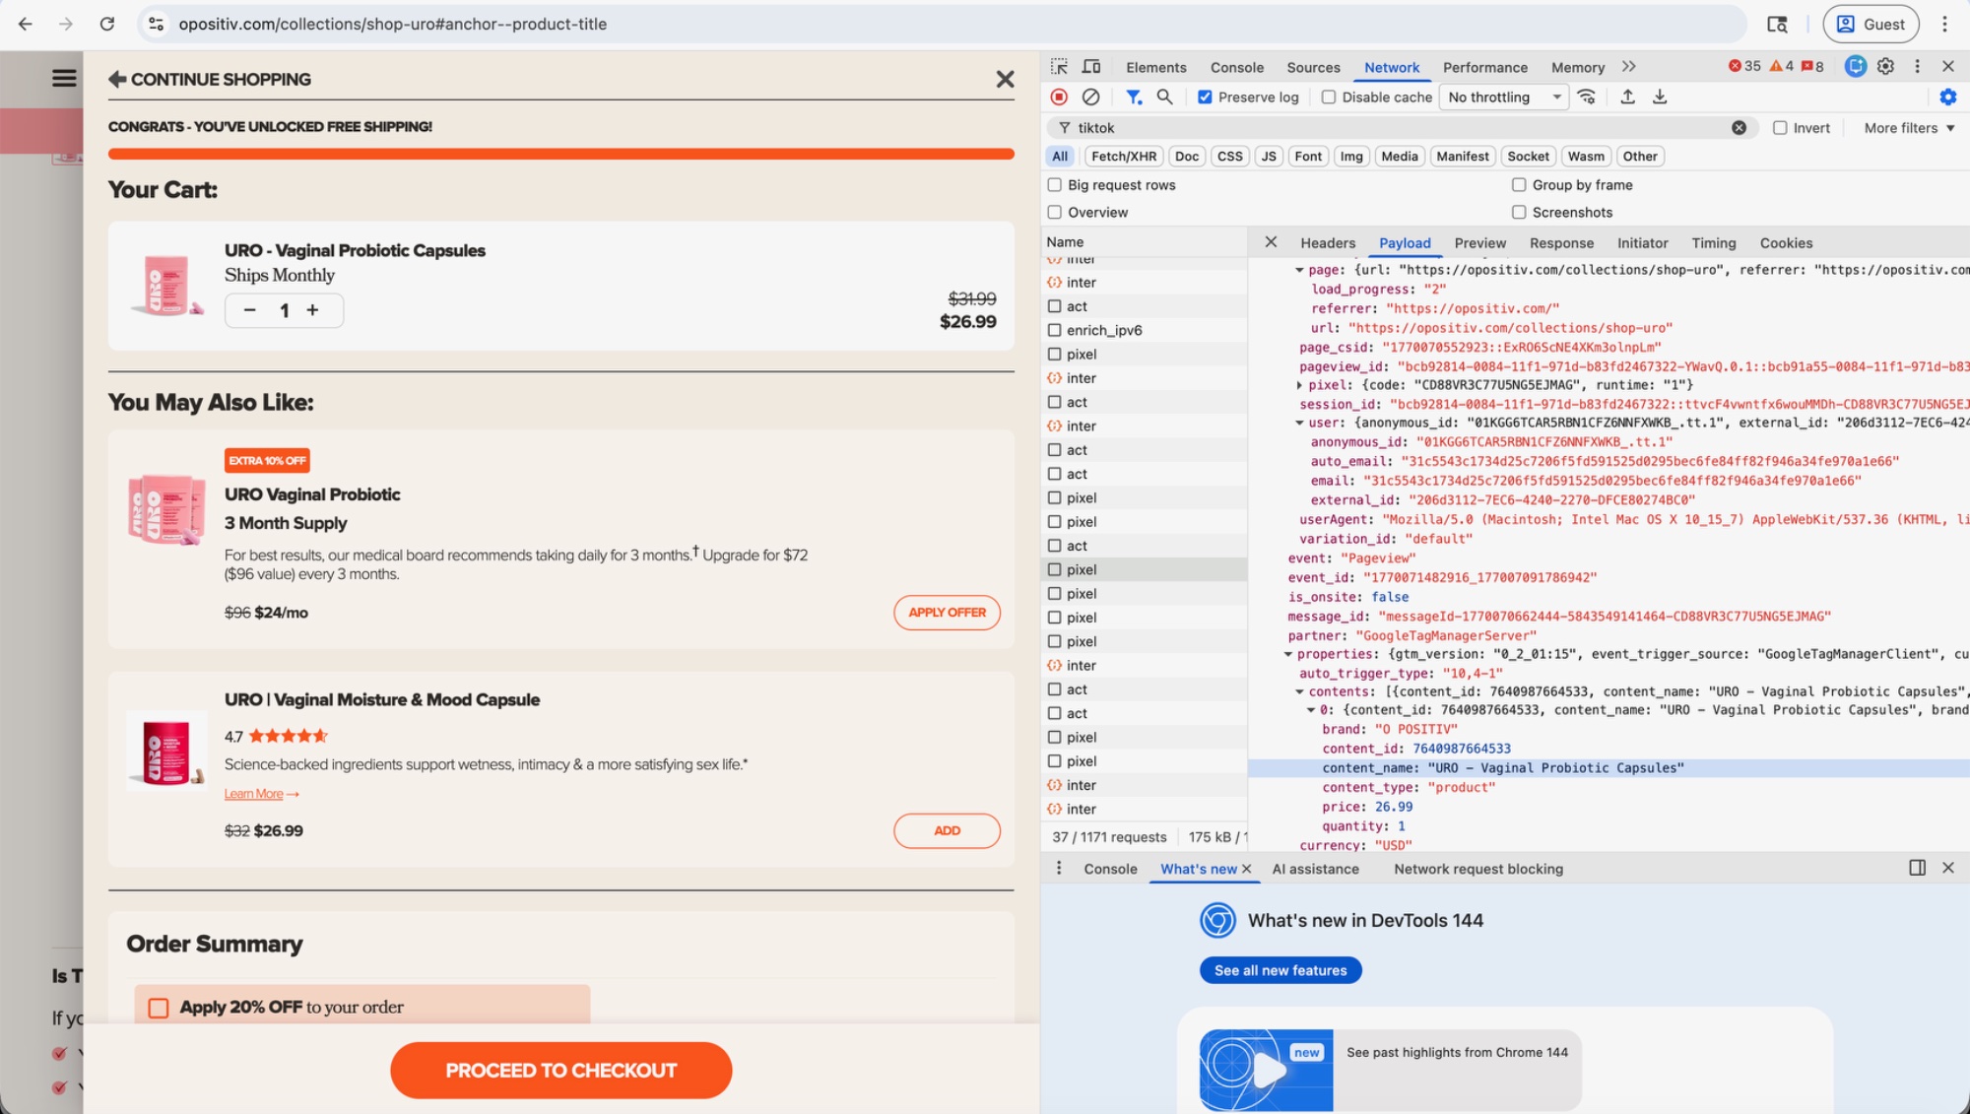The height and width of the screenshot is (1114, 1970).
Task: Open the No throttling dropdown
Action: point(1504,98)
